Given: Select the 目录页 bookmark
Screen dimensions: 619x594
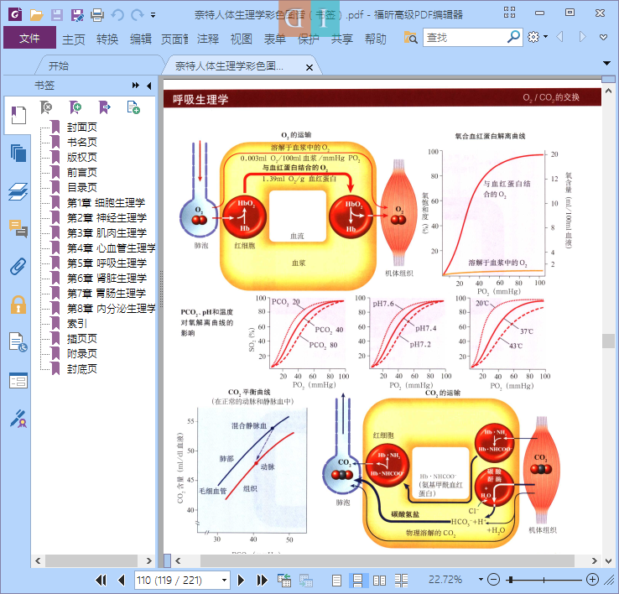Looking at the screenshot, I should click(81, 188).
